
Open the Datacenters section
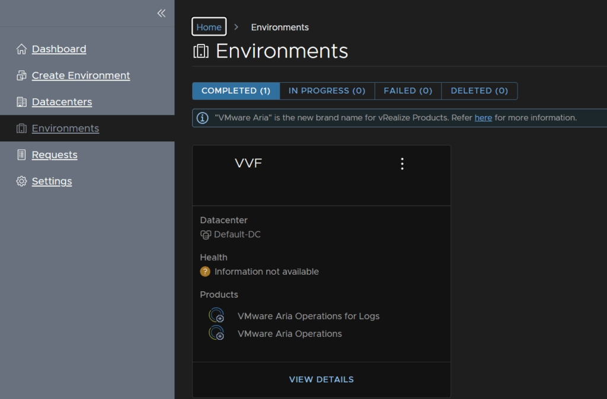62,102
